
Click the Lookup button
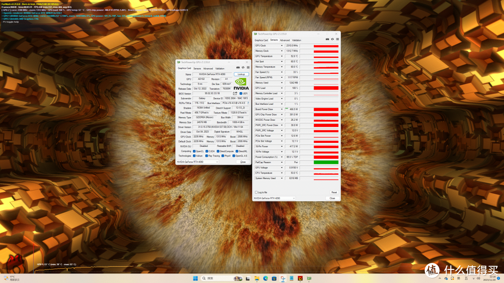pyautogui.click(x=241, y=74)
